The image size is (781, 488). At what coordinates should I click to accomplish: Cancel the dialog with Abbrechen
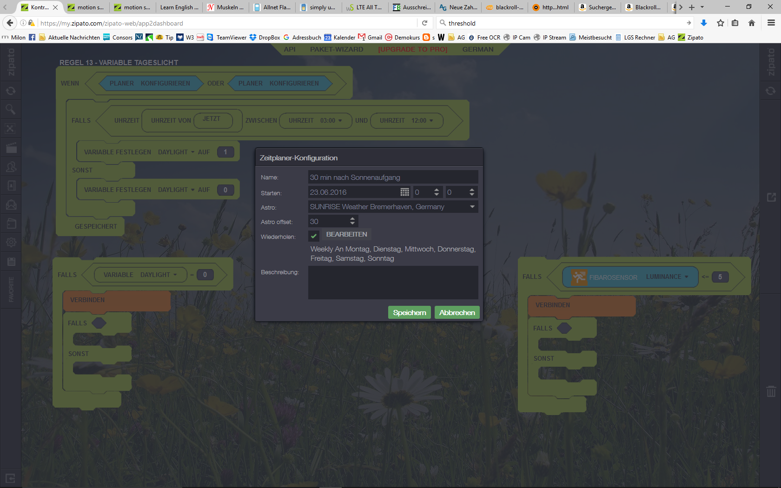[x=457, y=313]
